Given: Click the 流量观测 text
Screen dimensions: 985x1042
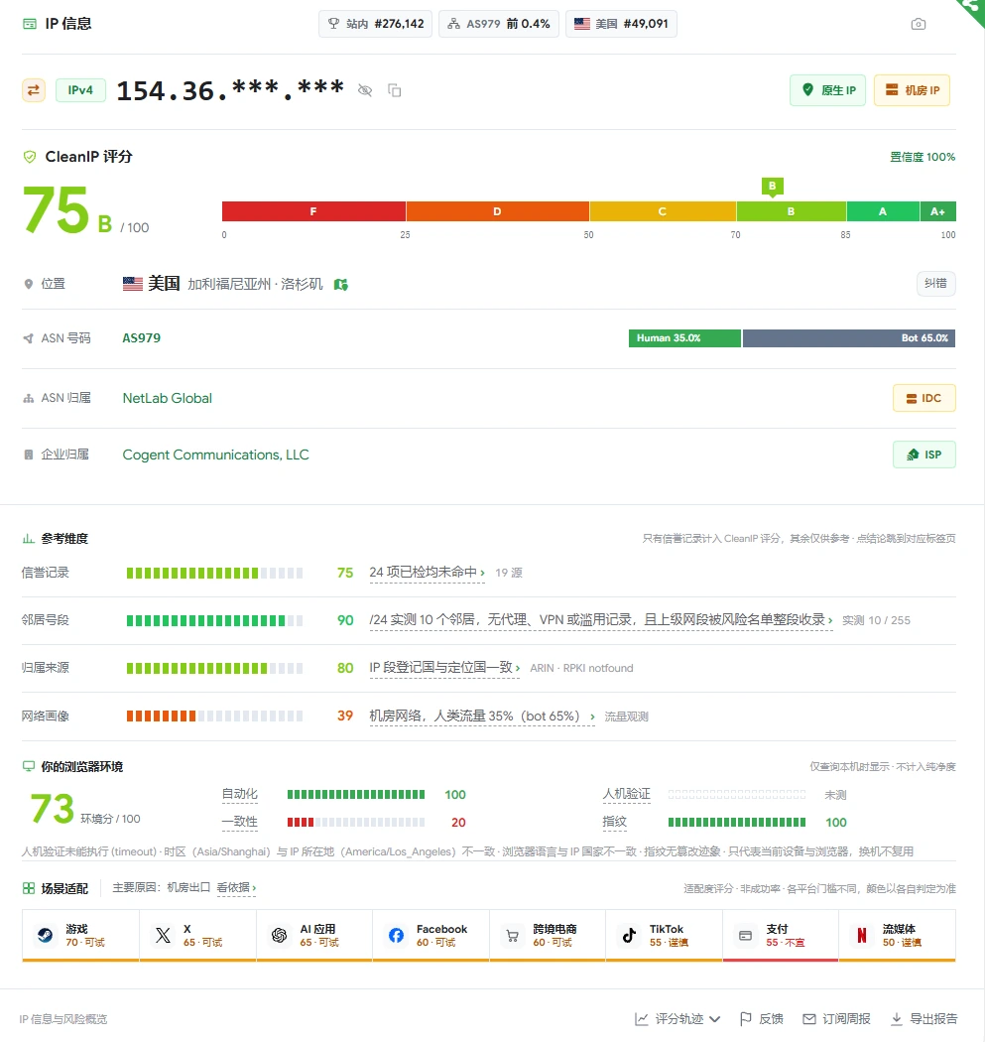Looking at the screenshot, I should tap(626, 716).
